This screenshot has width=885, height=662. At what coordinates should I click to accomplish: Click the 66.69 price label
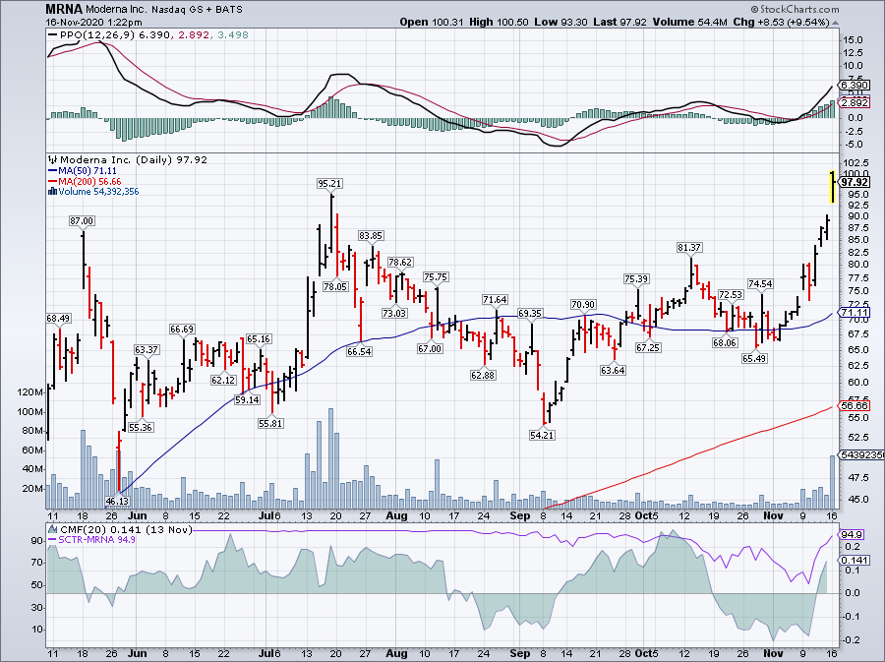pyautogui.click(x=182, y=329)
